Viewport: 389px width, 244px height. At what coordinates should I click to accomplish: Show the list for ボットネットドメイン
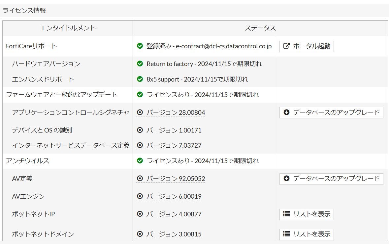coord(307,234)
